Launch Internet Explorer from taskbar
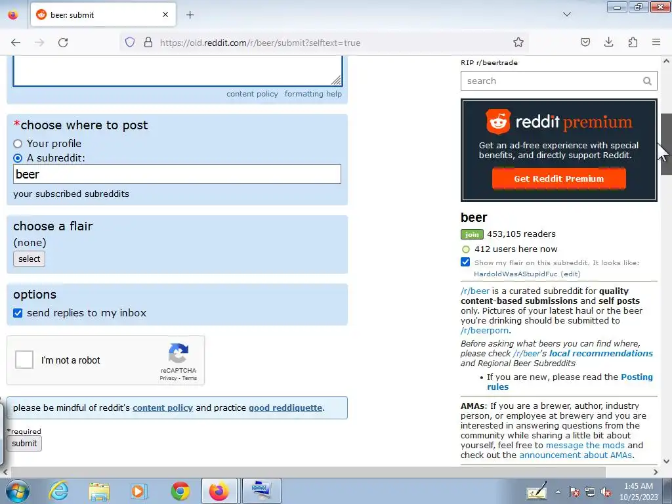This screenshot has width=672, height=504. tap(58, 491)
